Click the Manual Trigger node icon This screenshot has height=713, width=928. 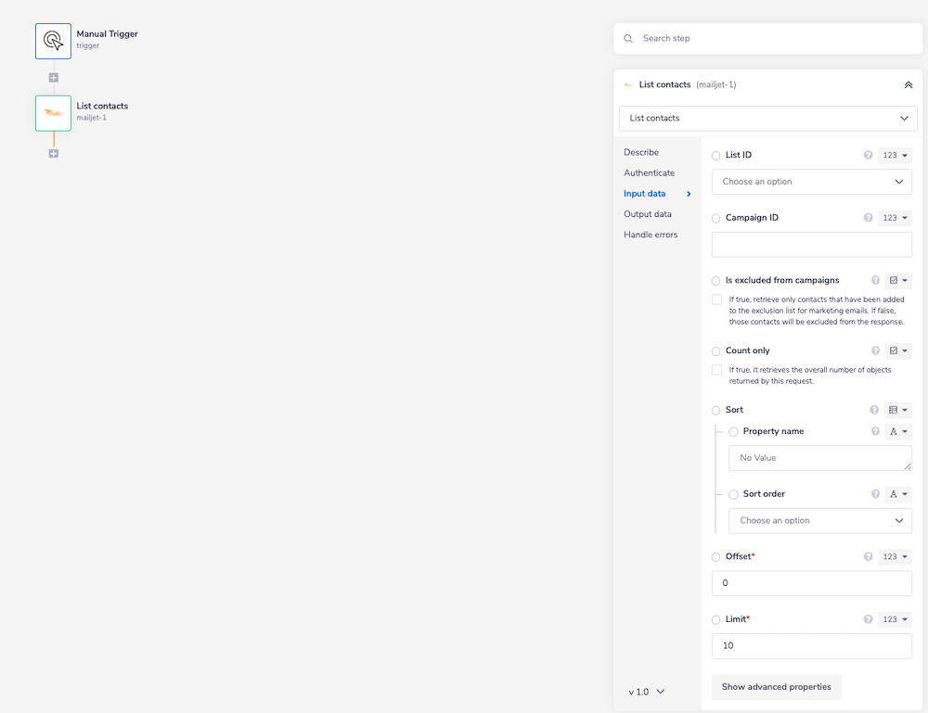53,41
